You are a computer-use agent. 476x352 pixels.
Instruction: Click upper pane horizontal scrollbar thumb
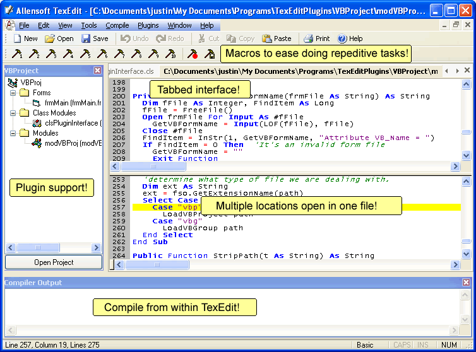tap(153, 167)
